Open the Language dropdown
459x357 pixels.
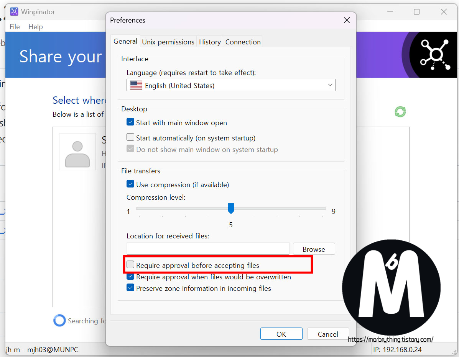coord(231,85)
